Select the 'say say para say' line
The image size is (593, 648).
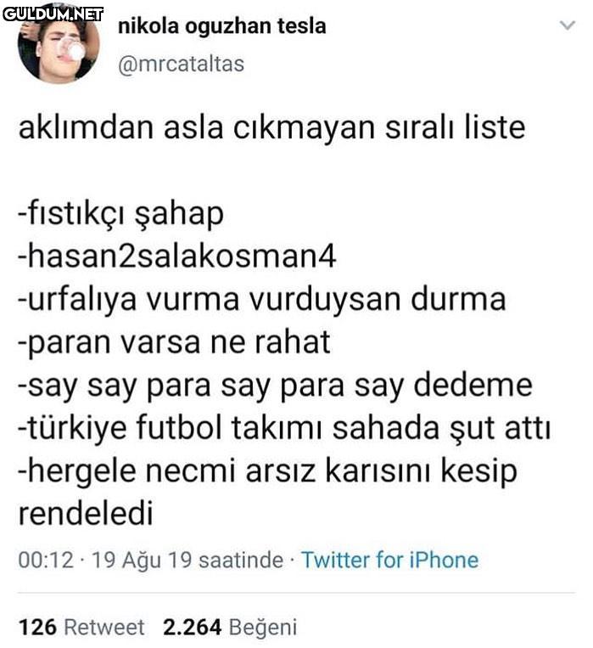[275, 385]
